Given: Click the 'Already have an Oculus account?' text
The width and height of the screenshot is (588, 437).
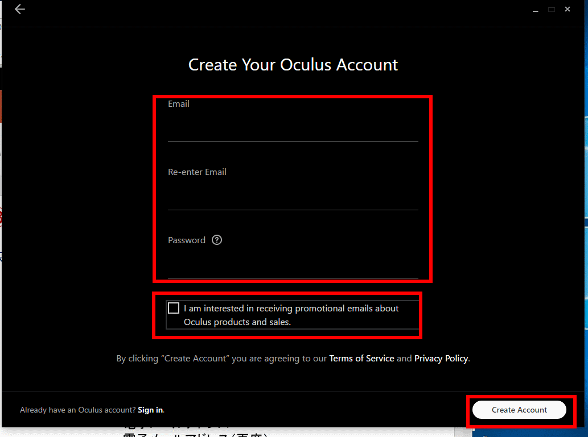Looking at the screenshot, I should tap(77, 410).
